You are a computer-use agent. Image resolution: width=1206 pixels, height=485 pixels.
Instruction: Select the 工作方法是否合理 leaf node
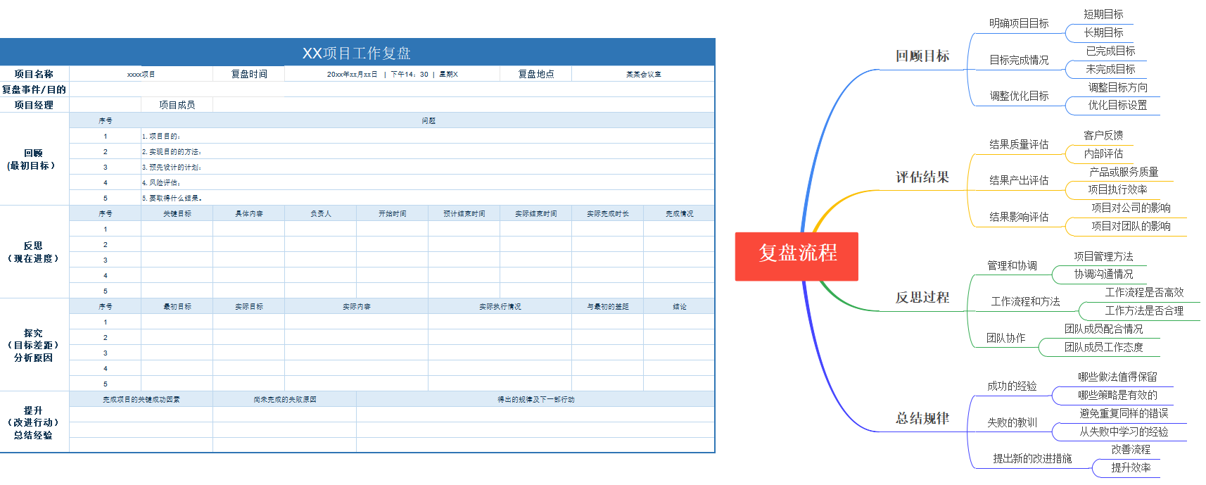(1143, 310)
